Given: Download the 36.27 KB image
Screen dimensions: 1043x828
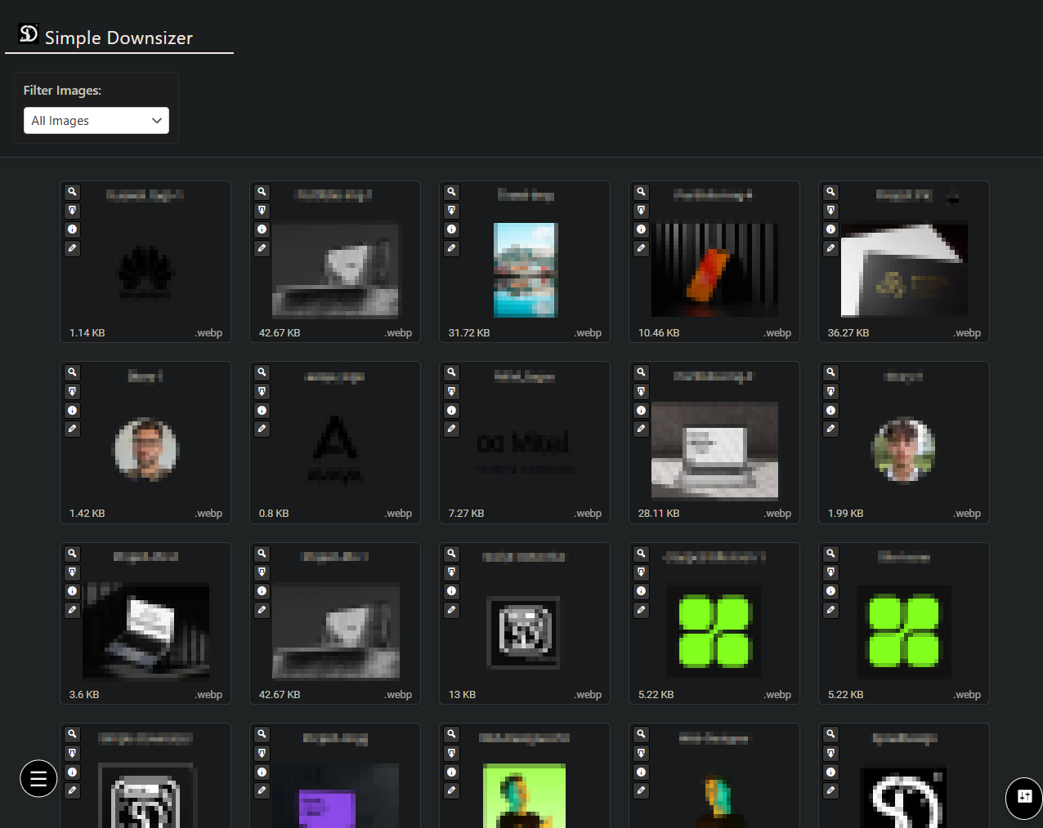Looking at the screenshot, I should pos(831,211).
